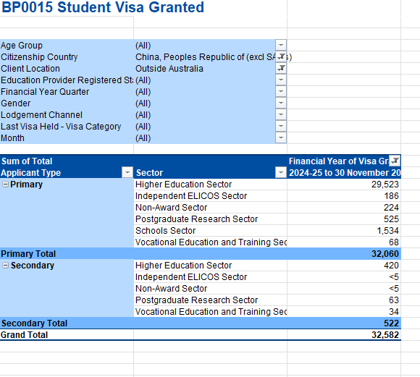Open the Client Location filter dropdown

pos(281,68)
